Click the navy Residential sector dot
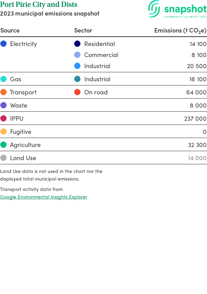This screenshot has height=294, width=207. click(x=77, y=44)
